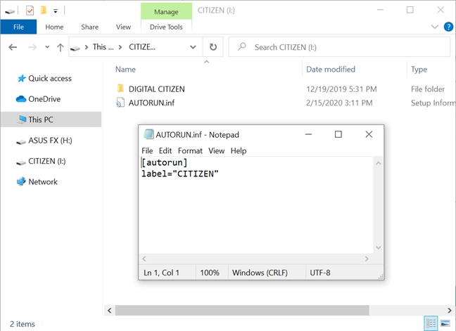Sort by the Name column header
Screen dimensions: 456x331
[x=125, y=69]
